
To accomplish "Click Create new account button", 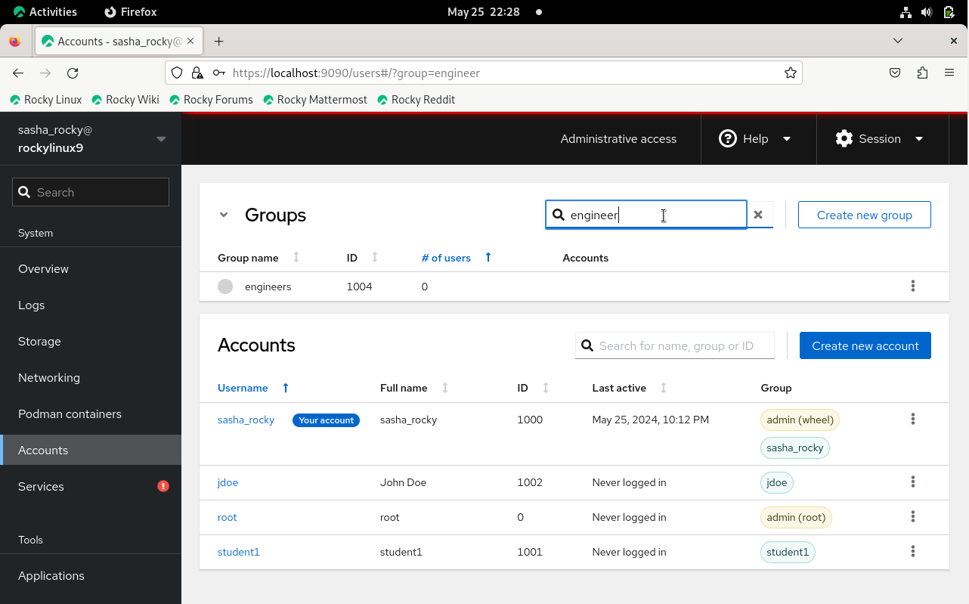I will coord(865,345).
